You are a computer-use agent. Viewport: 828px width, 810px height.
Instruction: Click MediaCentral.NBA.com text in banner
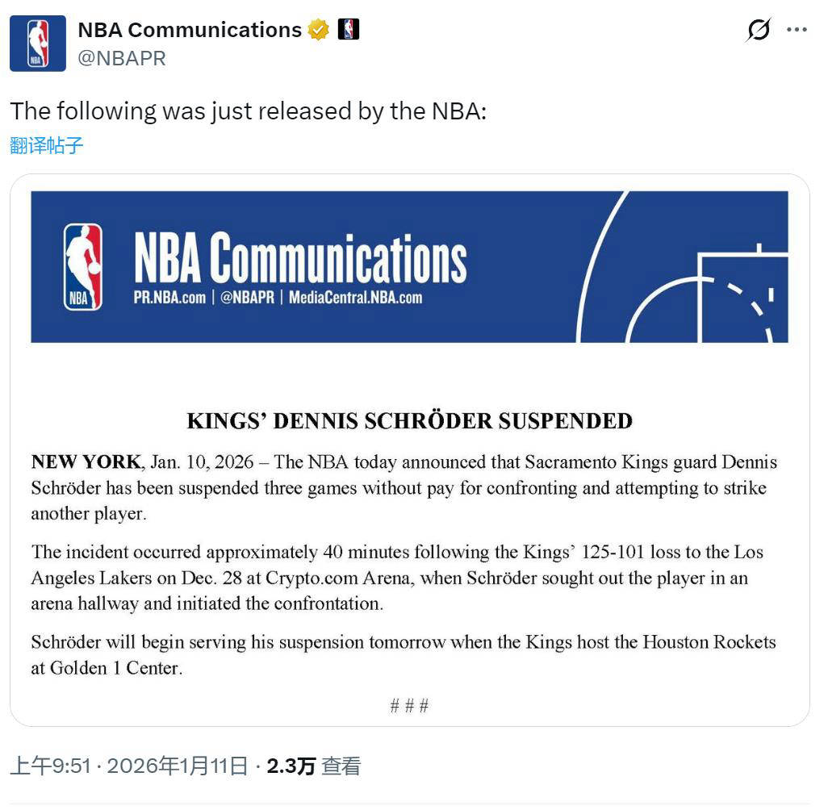click(x=355, y=298)
